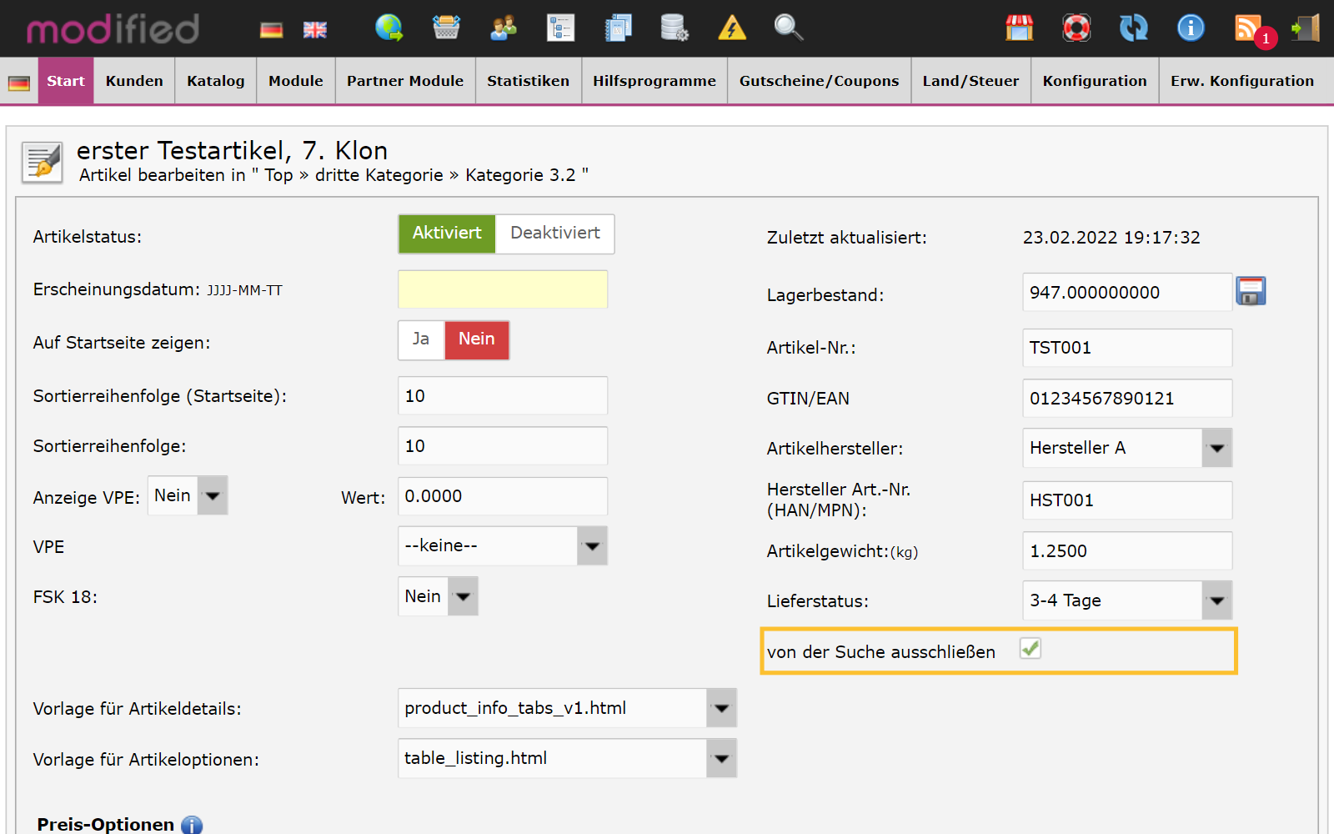Click the Aktiviert status button
The image size is (1334, 834).
(x=447, y=234)
